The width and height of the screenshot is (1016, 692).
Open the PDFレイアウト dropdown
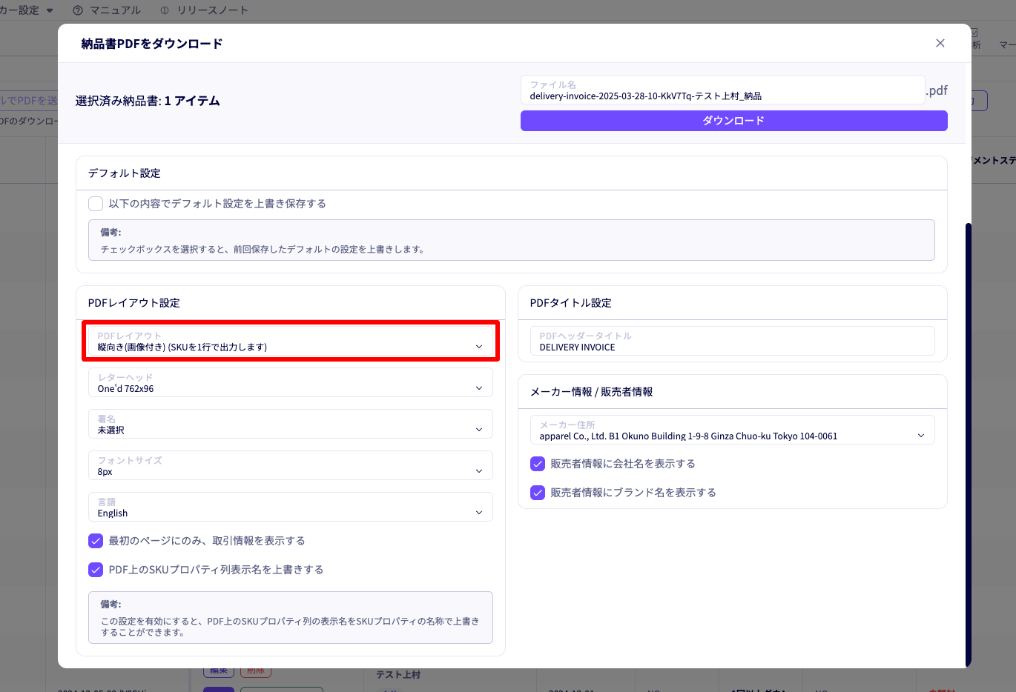[291, 342]
